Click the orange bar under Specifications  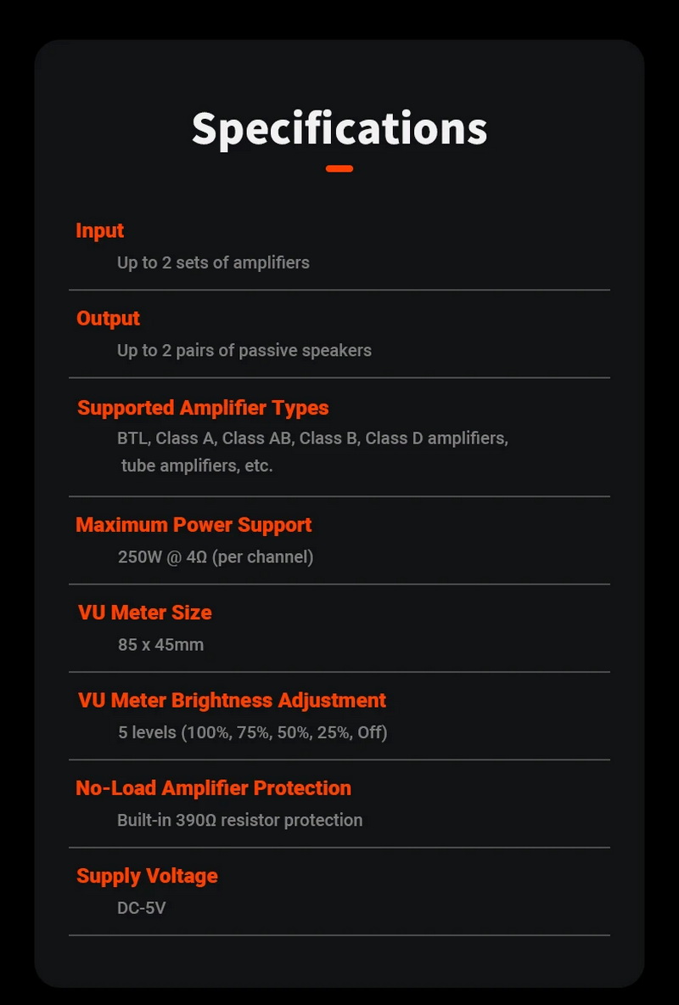339,169
